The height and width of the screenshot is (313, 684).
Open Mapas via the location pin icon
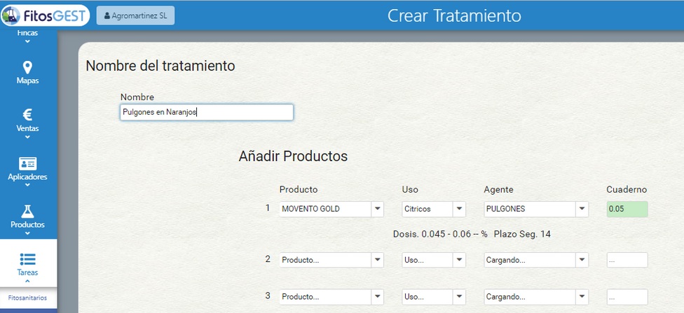tap(27, 67)
